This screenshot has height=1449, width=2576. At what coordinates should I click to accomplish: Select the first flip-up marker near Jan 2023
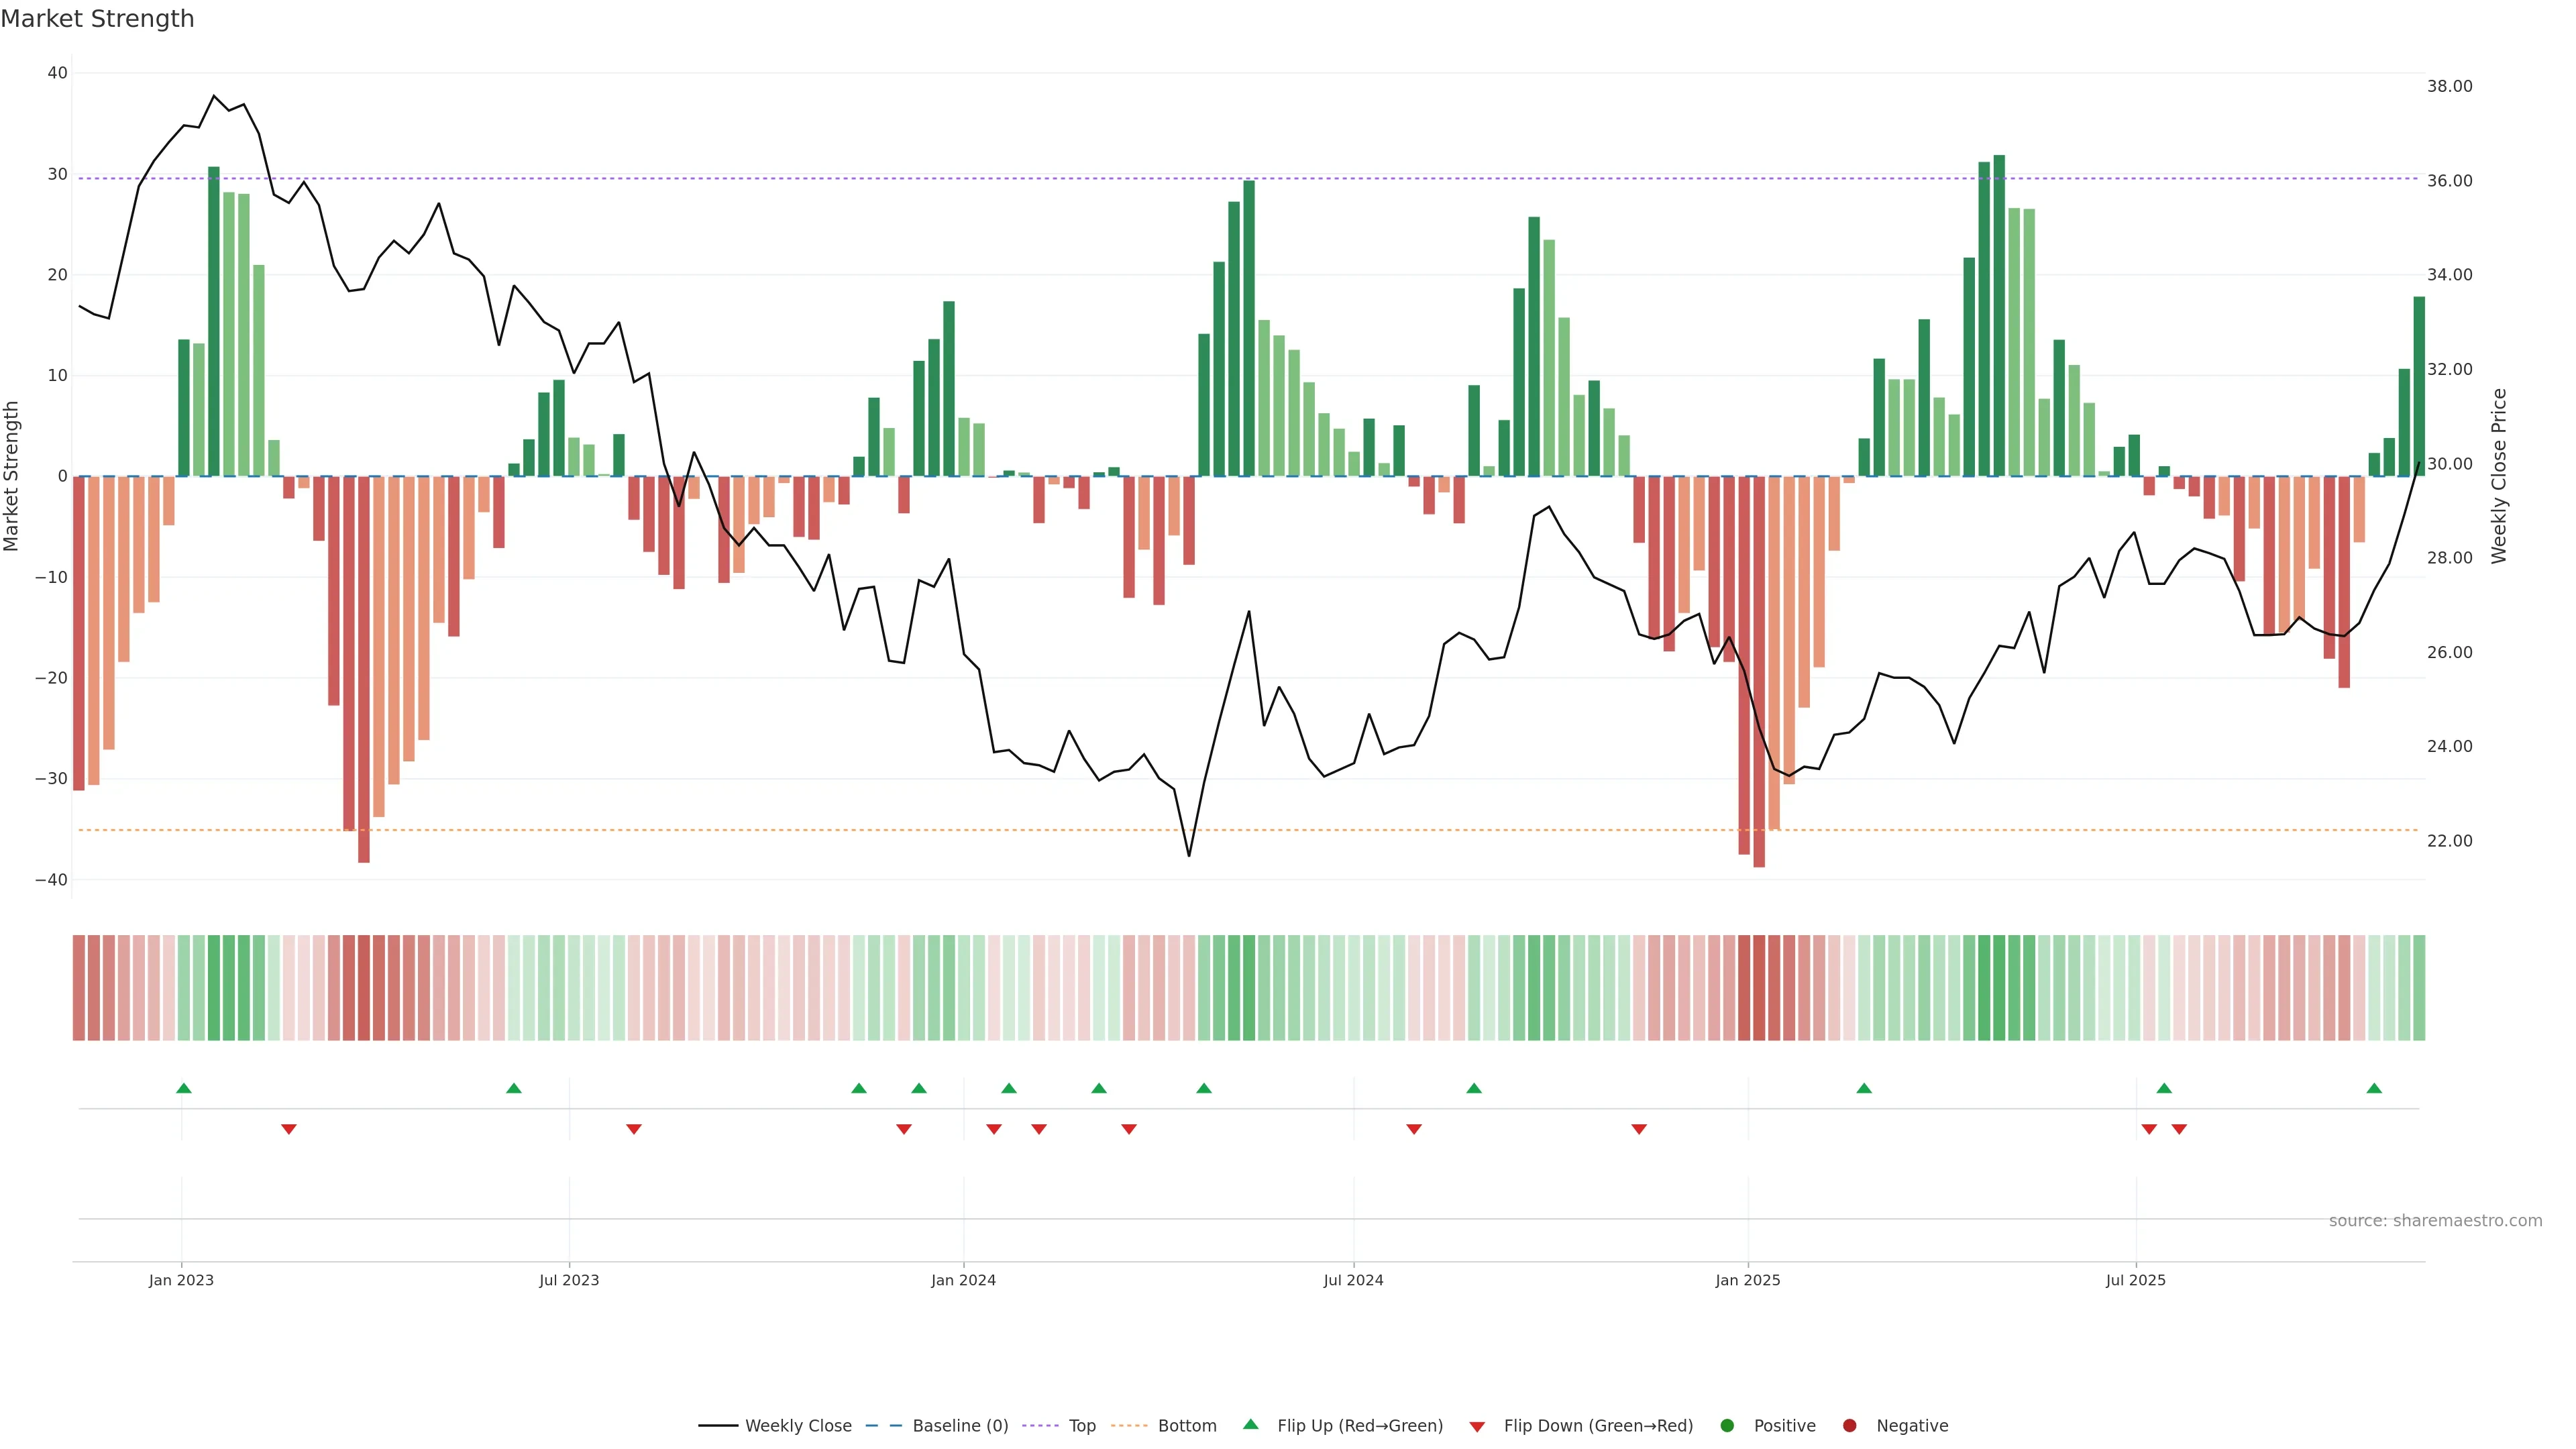click(x=183, y=1088)
